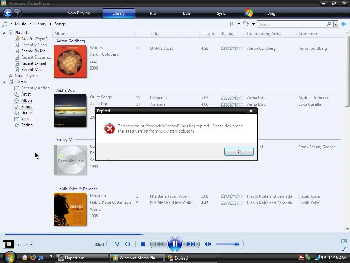Click the Recent Music playlist icon
350x263 pixels.
(x=17, y=70)
